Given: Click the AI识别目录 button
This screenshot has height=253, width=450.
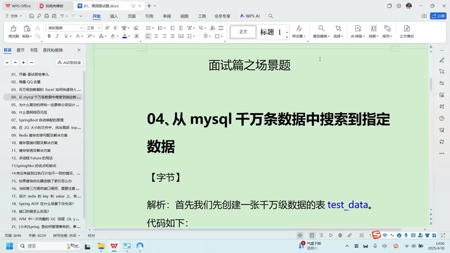Looking at the screenshot, I should [69, 63].
